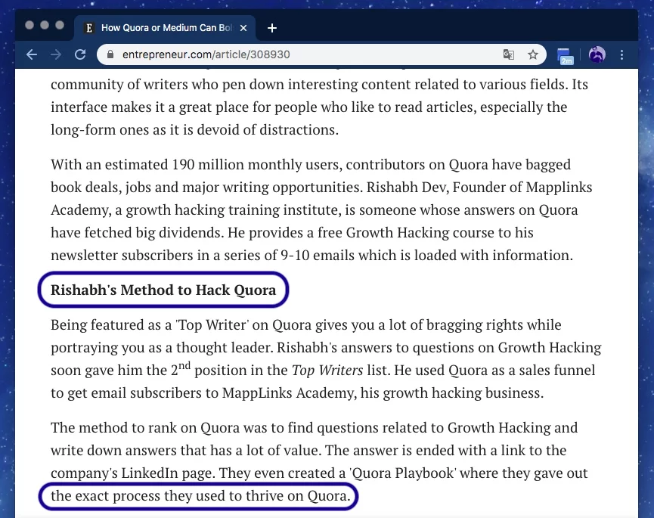The height and width of the screenshot is (518, 654).
Task: Reload the entrepreneur.com article page
Action: [x=80, y=54]
